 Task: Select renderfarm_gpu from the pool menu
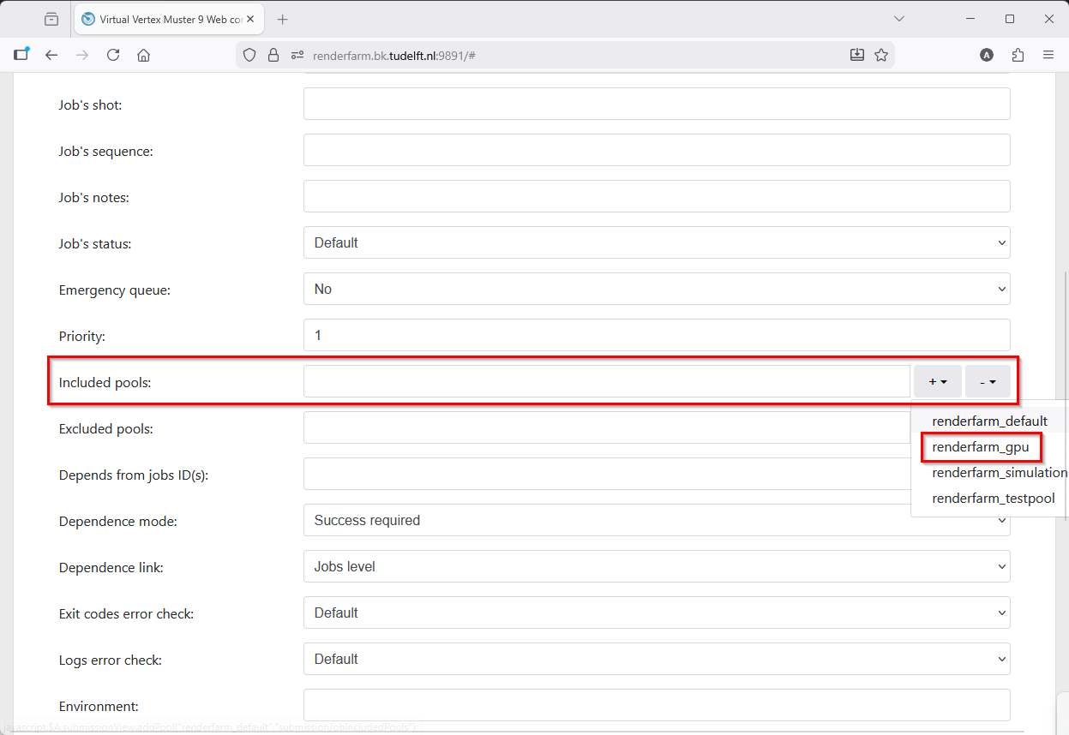click(980, 447)
